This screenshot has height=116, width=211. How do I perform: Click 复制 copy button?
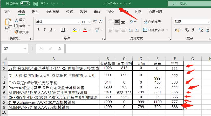point(20,26)
